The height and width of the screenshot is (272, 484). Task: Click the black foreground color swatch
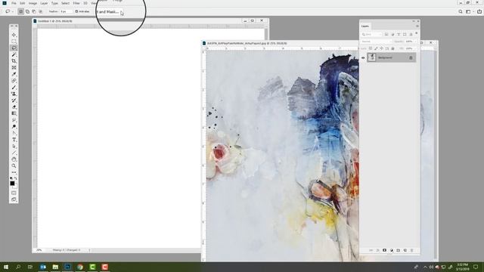12,183
